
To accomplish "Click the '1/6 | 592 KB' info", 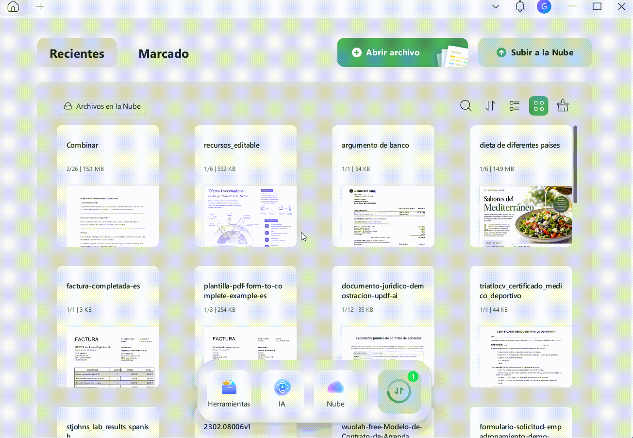I will [x=220, y=169].
